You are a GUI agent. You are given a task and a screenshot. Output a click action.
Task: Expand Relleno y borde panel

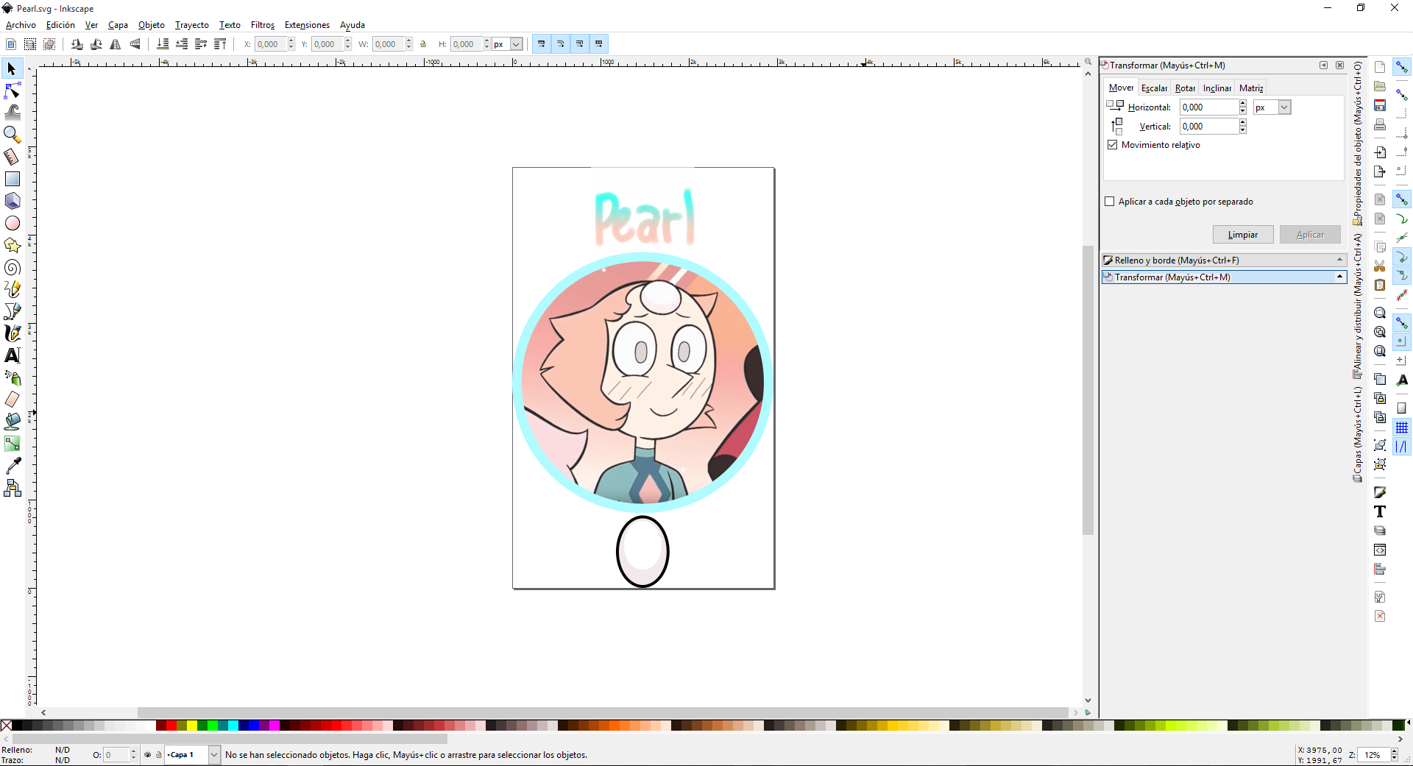click(x=1224, y=260)
